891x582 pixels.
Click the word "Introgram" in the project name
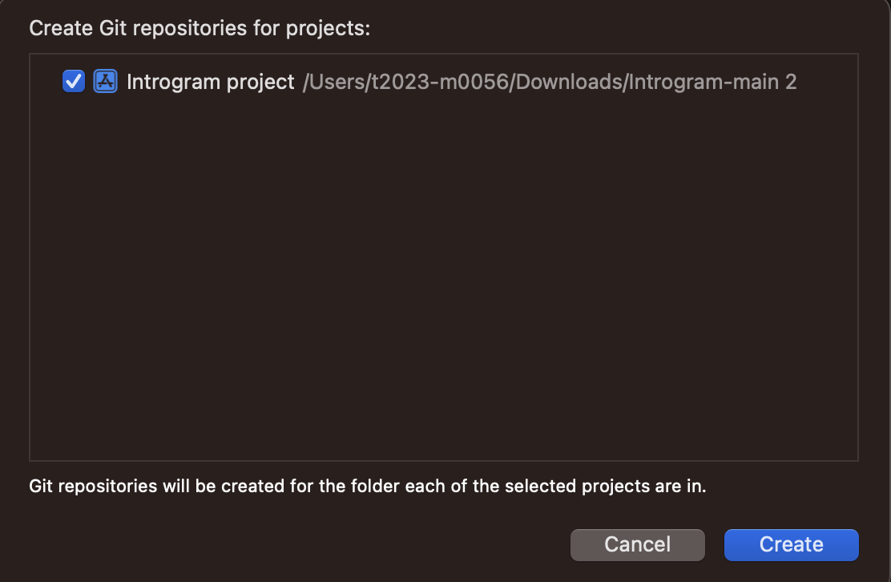173,82
